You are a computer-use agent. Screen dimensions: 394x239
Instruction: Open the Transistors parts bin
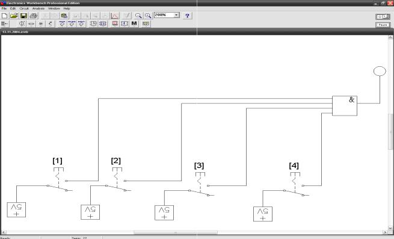[x=51, y=23]
